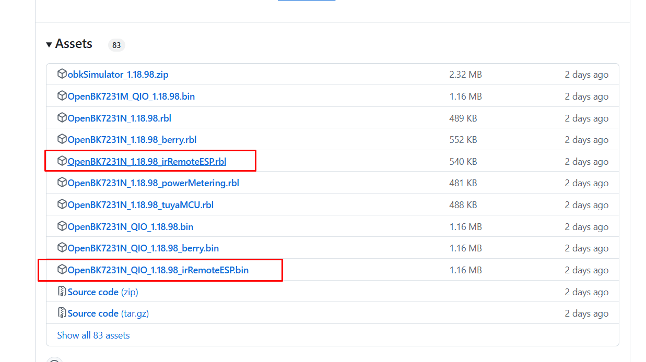Click the 2.32 MB size of obkSimulator zip
The width and height of the screenshot is (646, 362).
point(465,75)
